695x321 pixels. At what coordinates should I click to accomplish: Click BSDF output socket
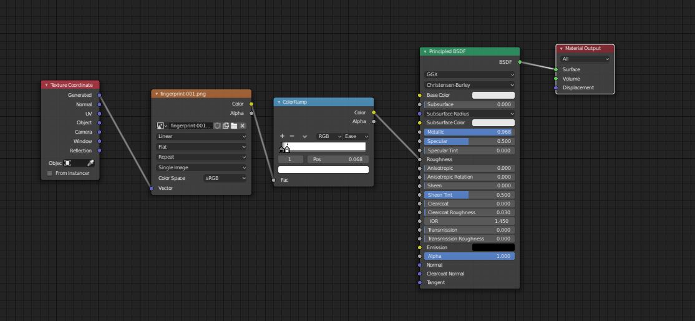click(x=520, y=62)
